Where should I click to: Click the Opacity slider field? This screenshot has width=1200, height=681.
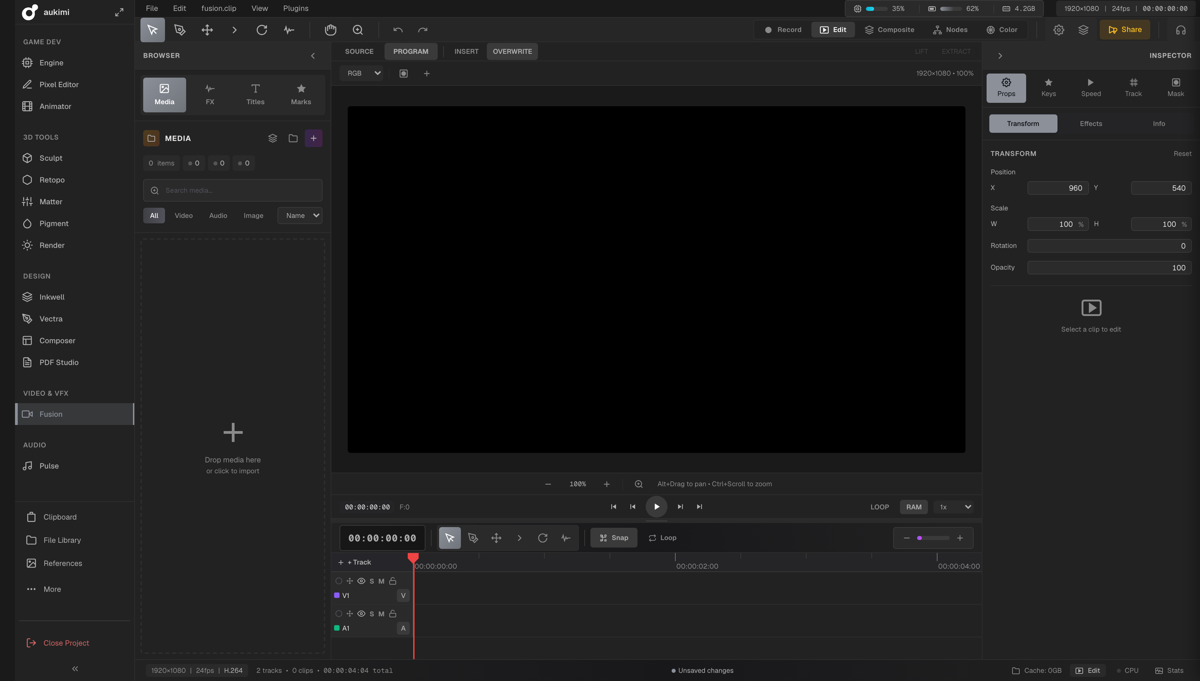click(1109, 268)
